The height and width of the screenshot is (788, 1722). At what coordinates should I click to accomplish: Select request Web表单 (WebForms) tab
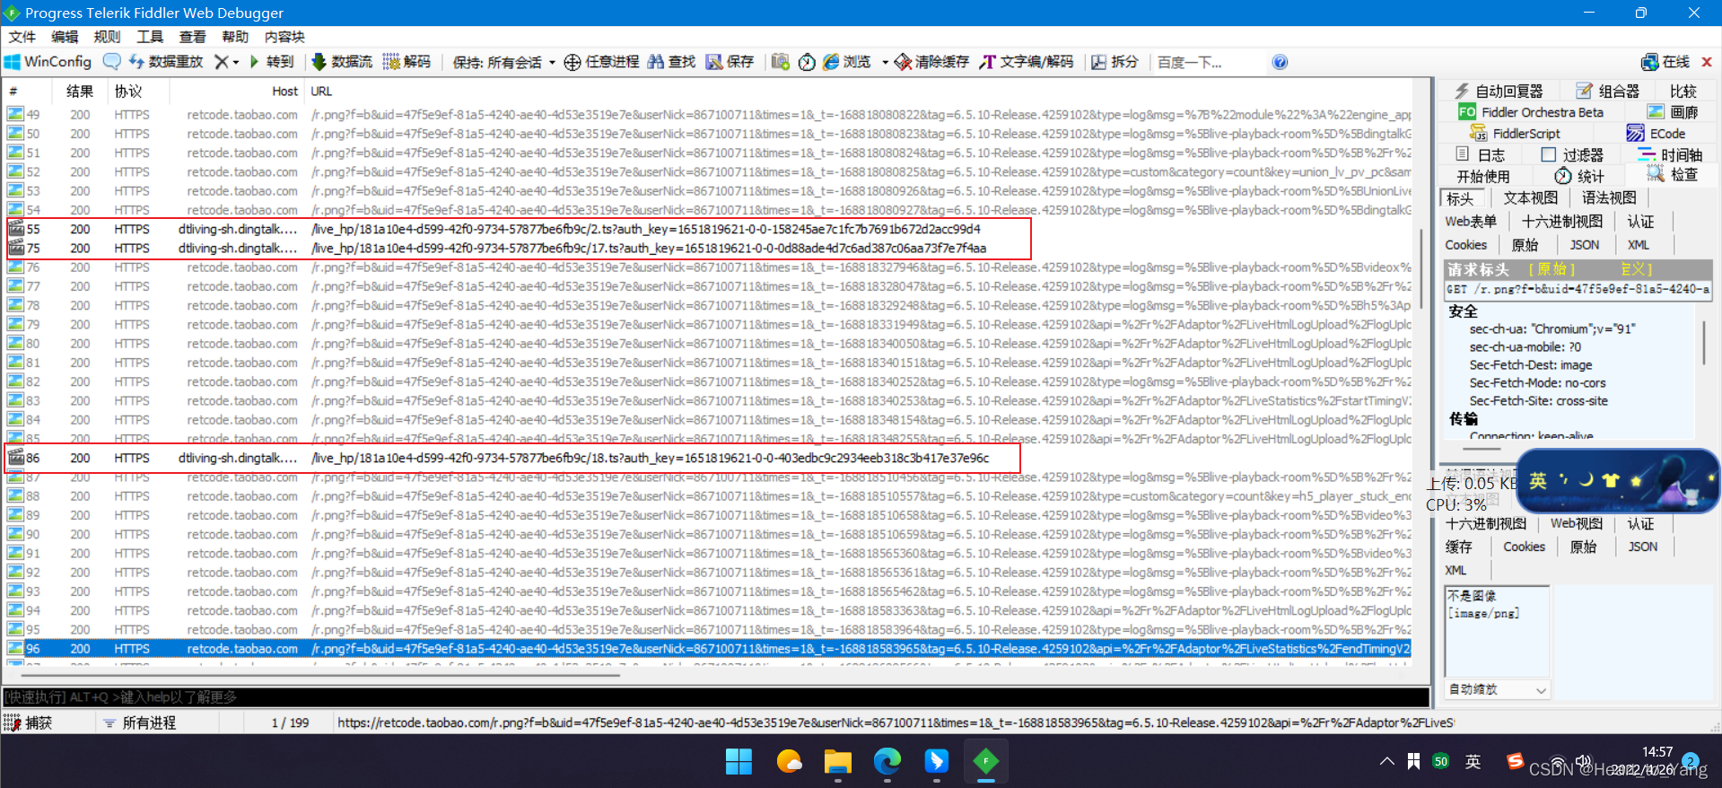pos(1471,221)
